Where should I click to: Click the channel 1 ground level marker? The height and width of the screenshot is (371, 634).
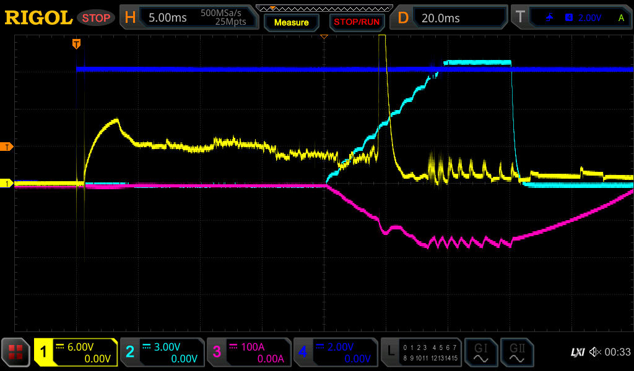[x=8, y=184]
